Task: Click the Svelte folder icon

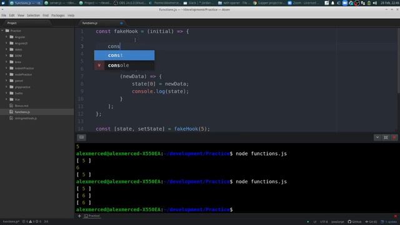Action: [11, 93]
